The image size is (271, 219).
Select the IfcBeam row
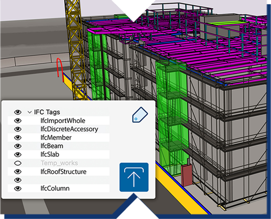(58, 146)
